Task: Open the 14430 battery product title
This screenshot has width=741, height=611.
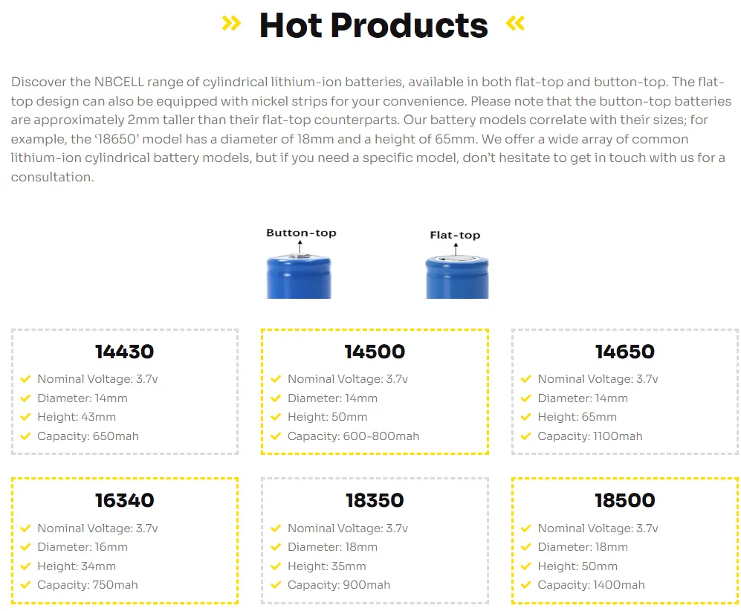Action: pyautogui.click(x=125, y=352)
